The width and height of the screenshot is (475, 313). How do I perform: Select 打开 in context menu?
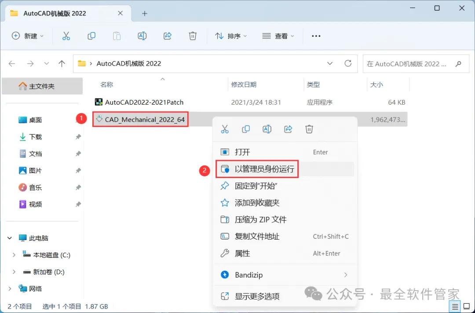point(285,152)
